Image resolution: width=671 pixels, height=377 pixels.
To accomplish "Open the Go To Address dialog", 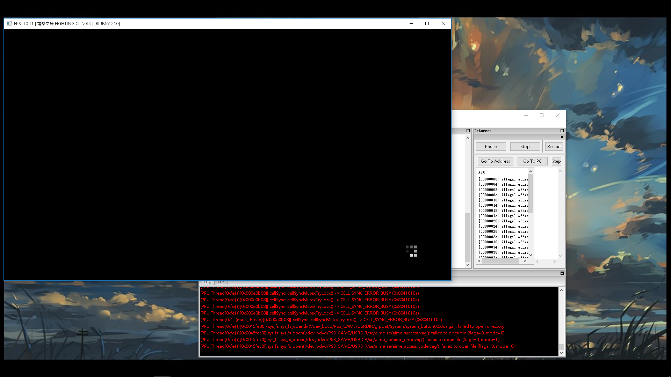I will pyautogui.click(x=495, y=161).
